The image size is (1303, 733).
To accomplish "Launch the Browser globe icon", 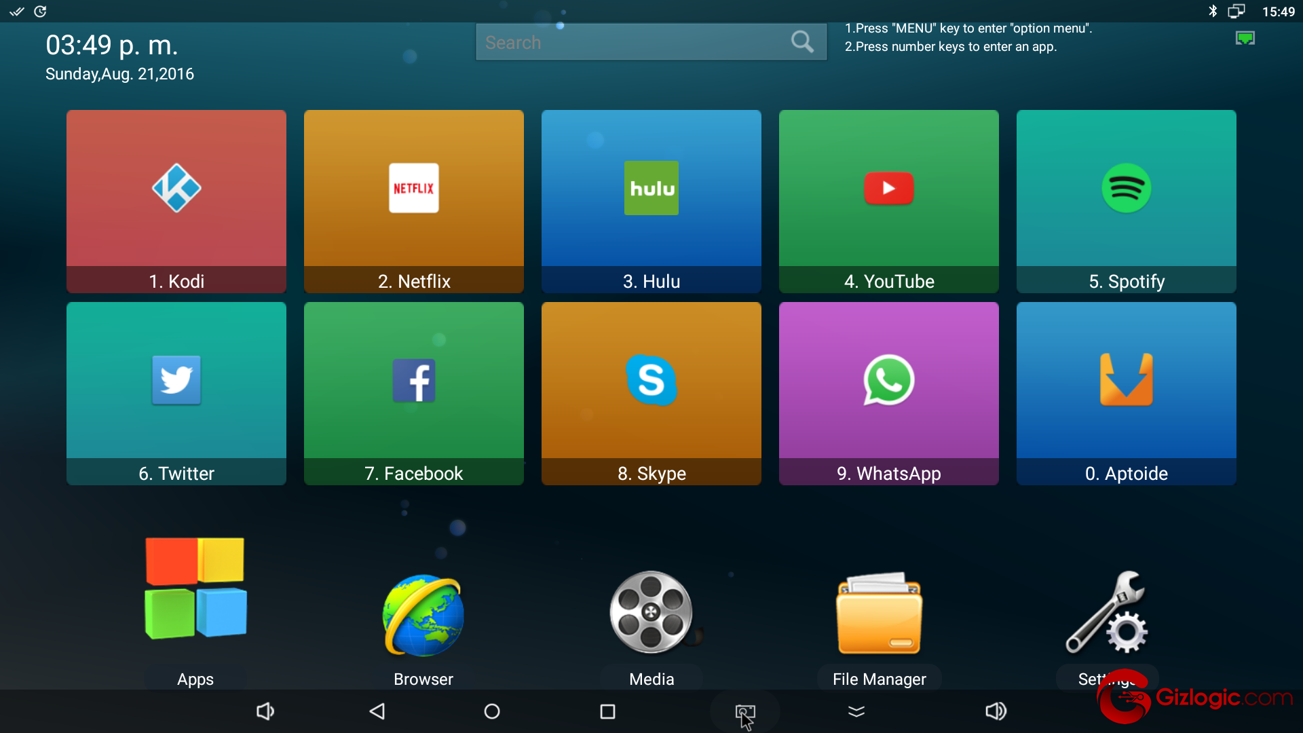I will [x=423, y=615].
